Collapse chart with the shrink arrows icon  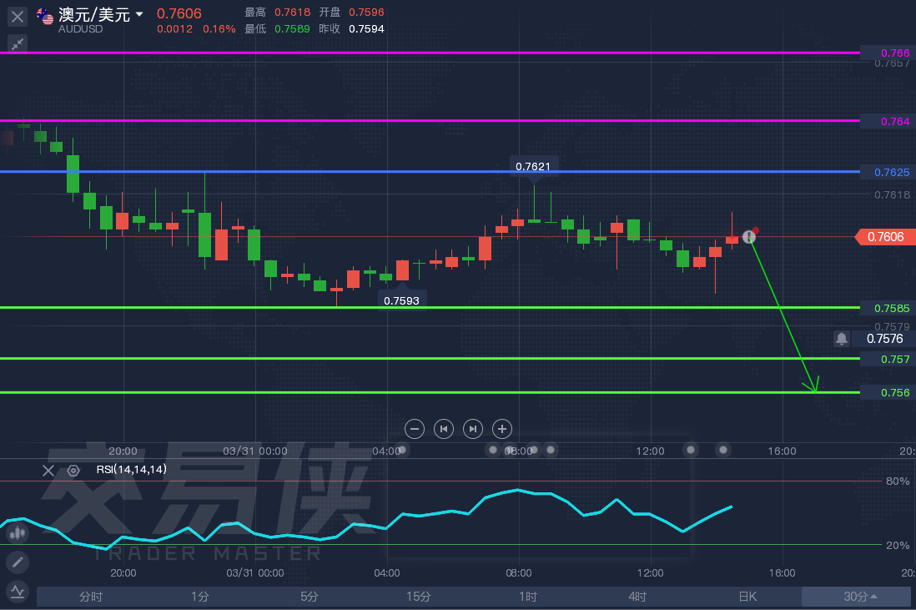(18, 44)
